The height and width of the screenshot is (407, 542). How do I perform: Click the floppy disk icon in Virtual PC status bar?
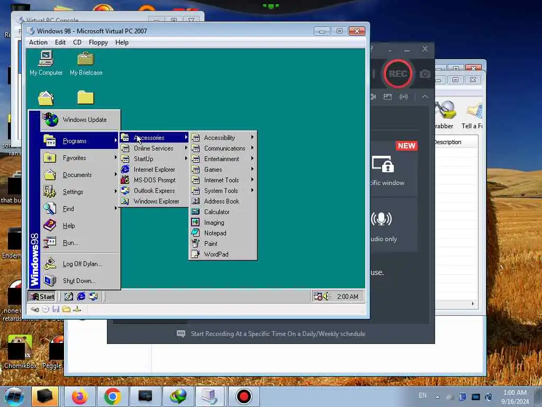click(56, 309)
